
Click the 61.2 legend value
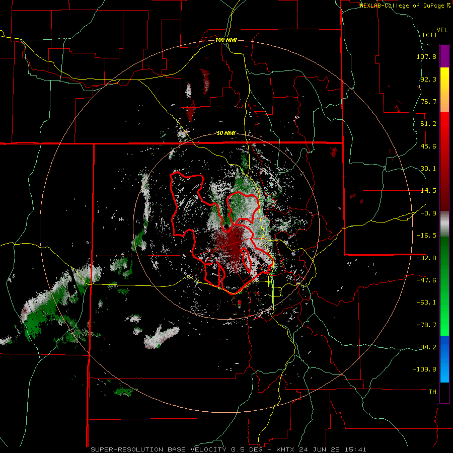tap(428, 124)
